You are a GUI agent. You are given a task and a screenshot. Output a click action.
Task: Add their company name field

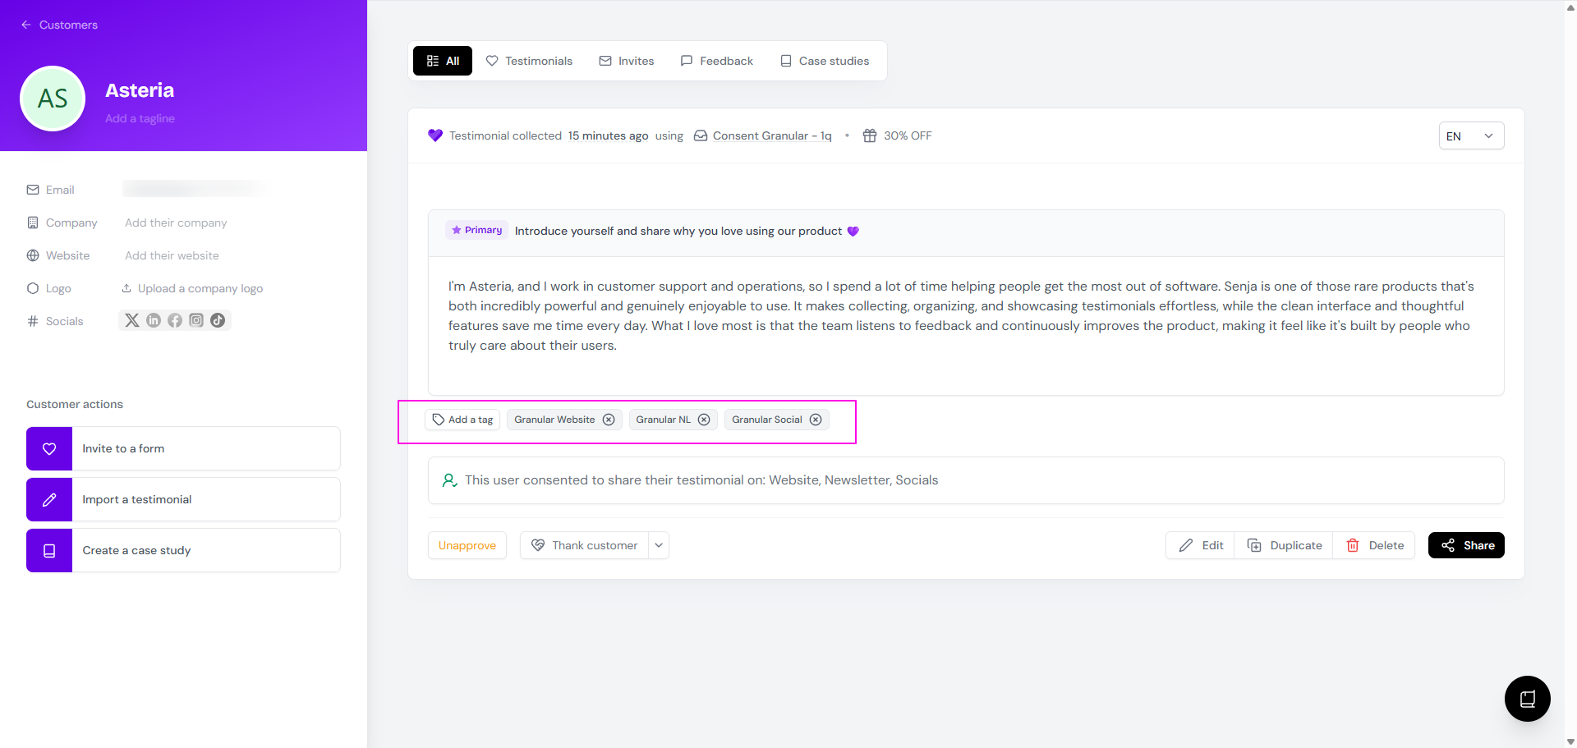tap(176, 223)
